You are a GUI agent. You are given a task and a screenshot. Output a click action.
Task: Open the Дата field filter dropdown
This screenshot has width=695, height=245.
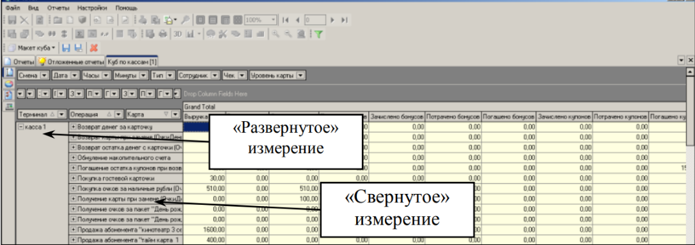[x=74, y=75]
